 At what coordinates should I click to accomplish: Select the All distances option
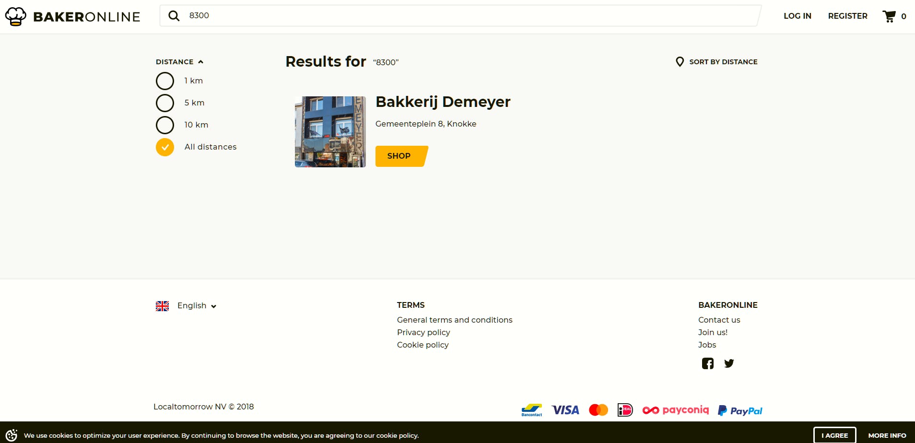click(x=165, y=147)
